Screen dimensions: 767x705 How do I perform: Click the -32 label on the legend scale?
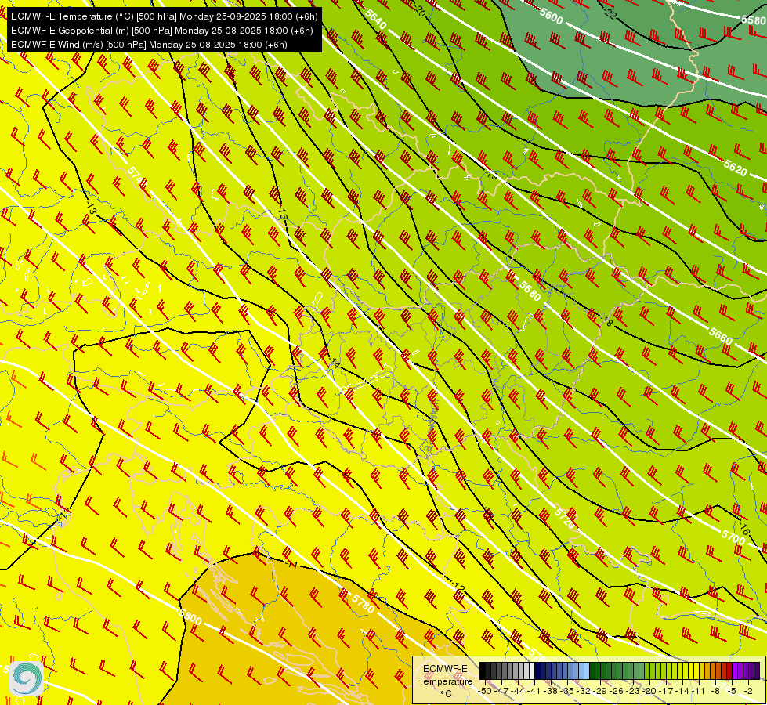[x=584, y=692]
